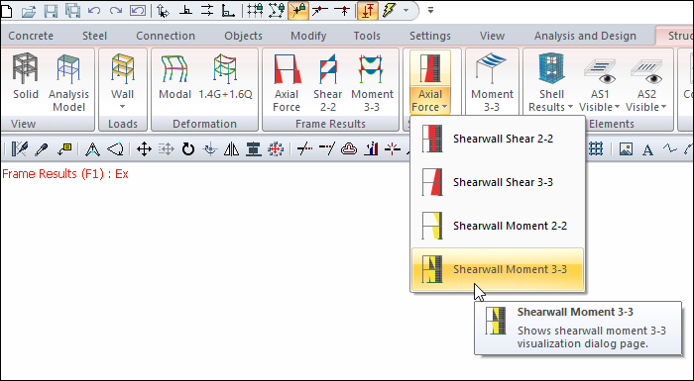This screenshot has height=381, width=694.
Task: Toggle the parallel arrows snap icon
Action: point(207,11)
